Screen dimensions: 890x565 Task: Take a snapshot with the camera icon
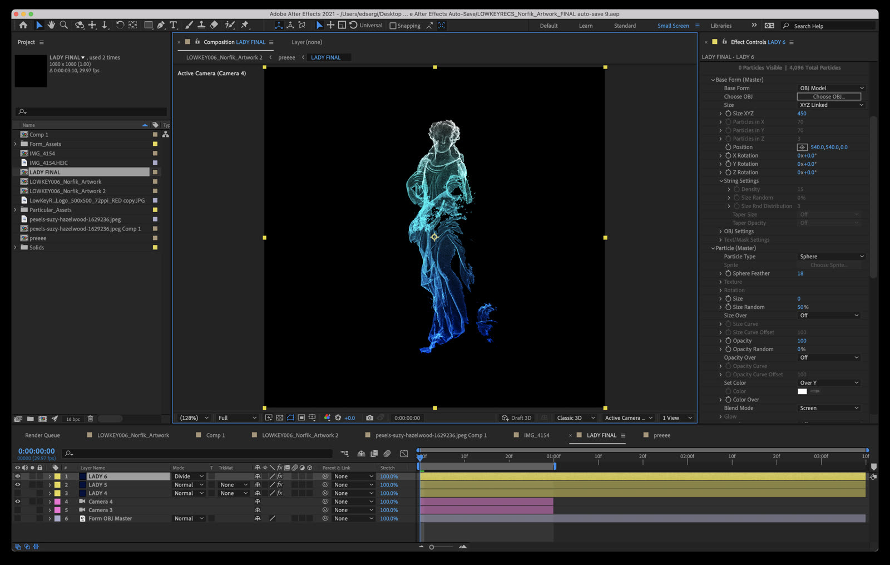[x=370, y=417]
